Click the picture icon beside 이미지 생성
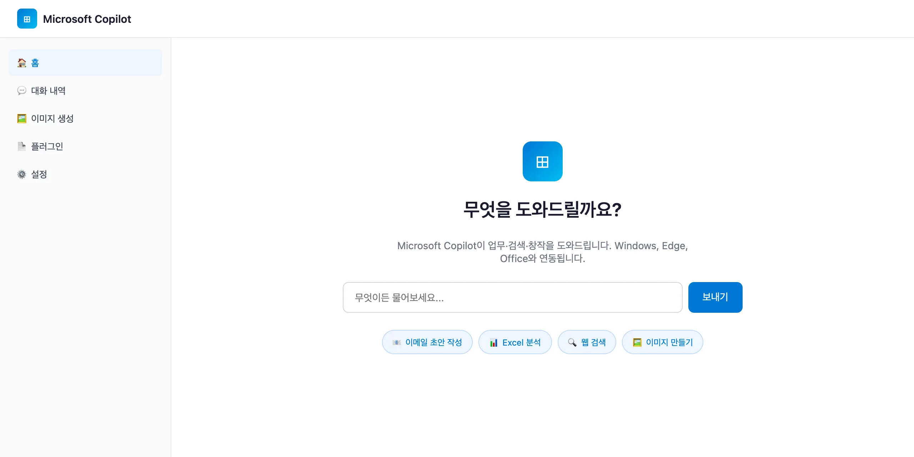Viewport: 914px width, 457px height. (22, 119)
